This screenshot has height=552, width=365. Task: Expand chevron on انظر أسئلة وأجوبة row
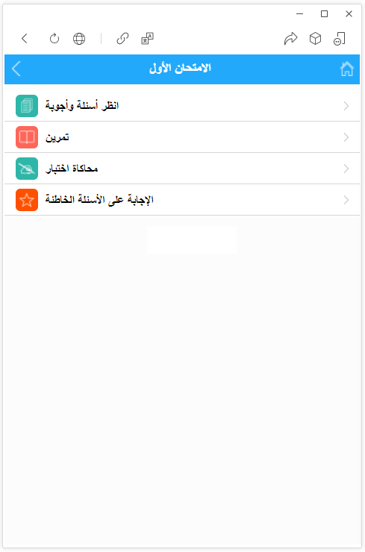pos(346,106)
